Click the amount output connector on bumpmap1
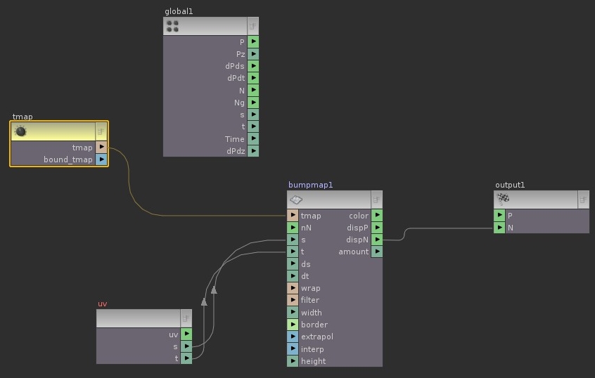Screen dimensions: 595x378 [377, 252]
